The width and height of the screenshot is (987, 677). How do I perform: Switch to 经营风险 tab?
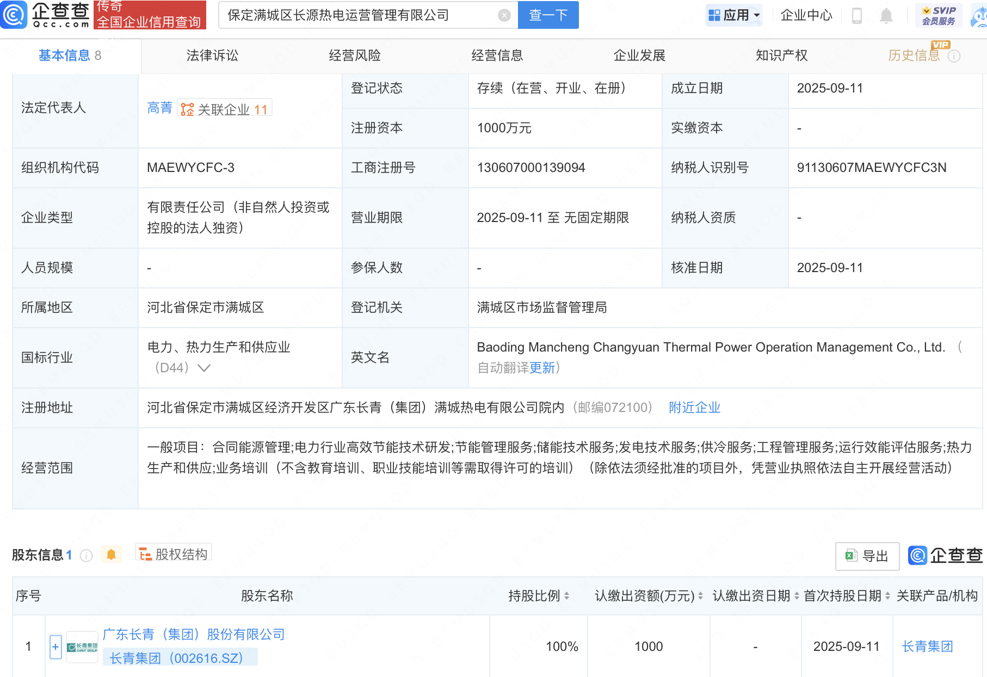click(355, 56)
